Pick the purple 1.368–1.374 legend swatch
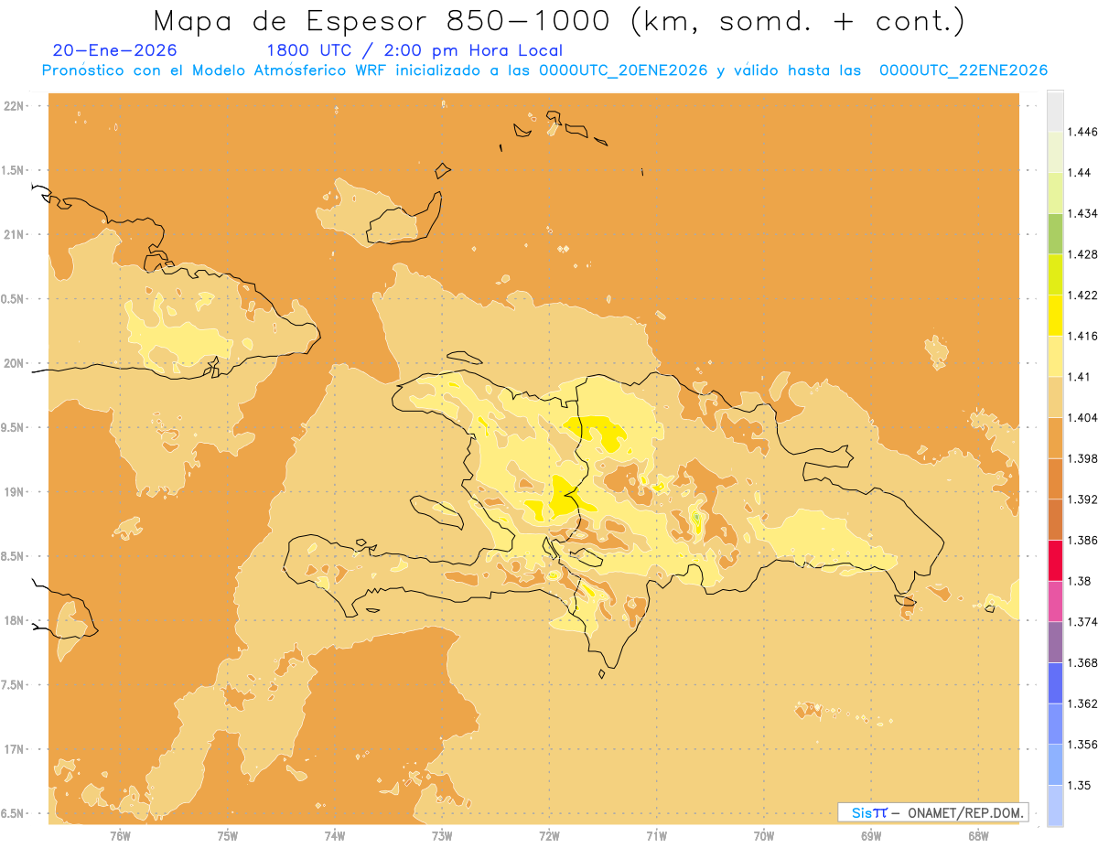The height and width of the screenshot is (848, 1098). point(1055,642)
